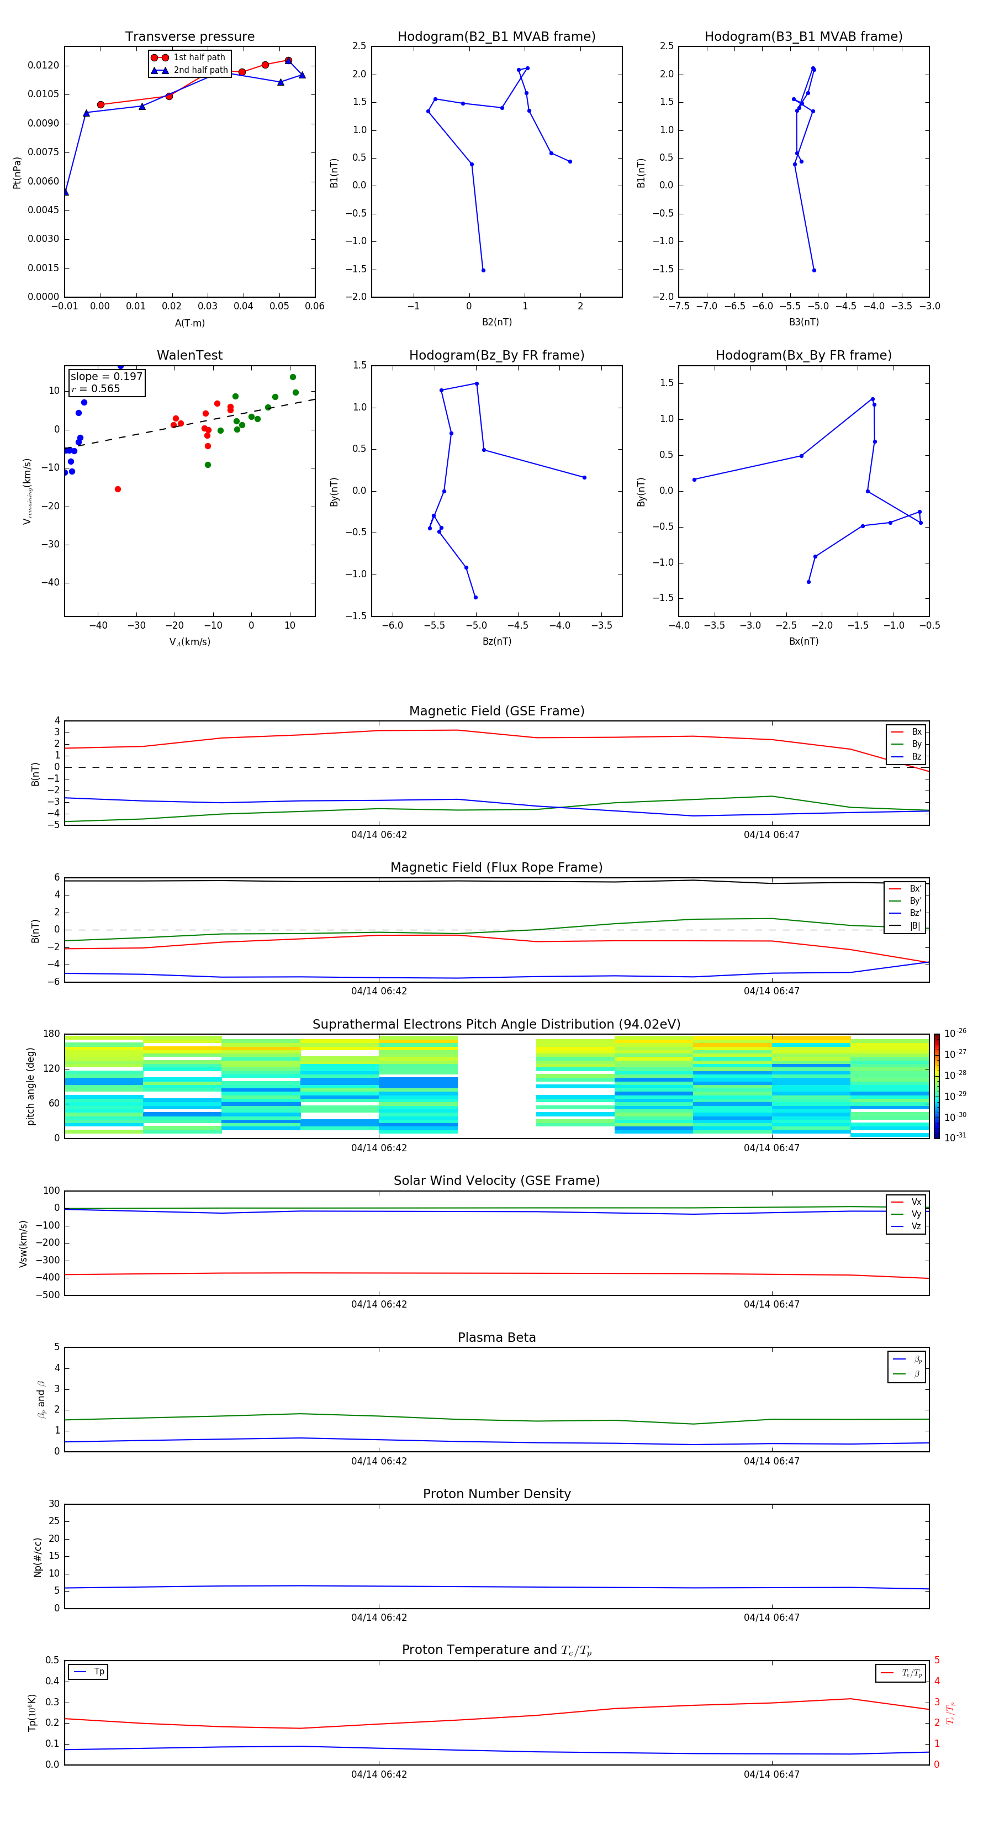The width and height of the screenshot is (994, 1823).
Task: Click the "B2(nT)" x-axis label
Action: [496, 322]
